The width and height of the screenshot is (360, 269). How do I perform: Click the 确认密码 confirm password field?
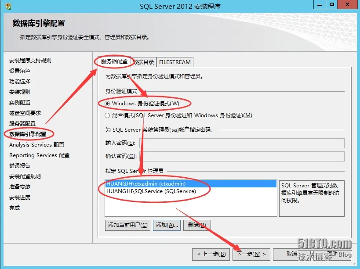click(242, 156)
